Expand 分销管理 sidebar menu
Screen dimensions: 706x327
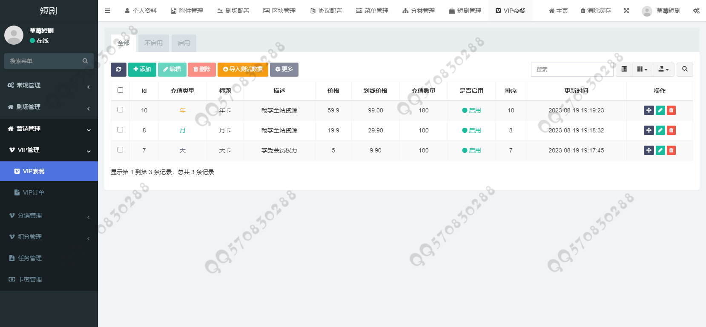point(49,215)
